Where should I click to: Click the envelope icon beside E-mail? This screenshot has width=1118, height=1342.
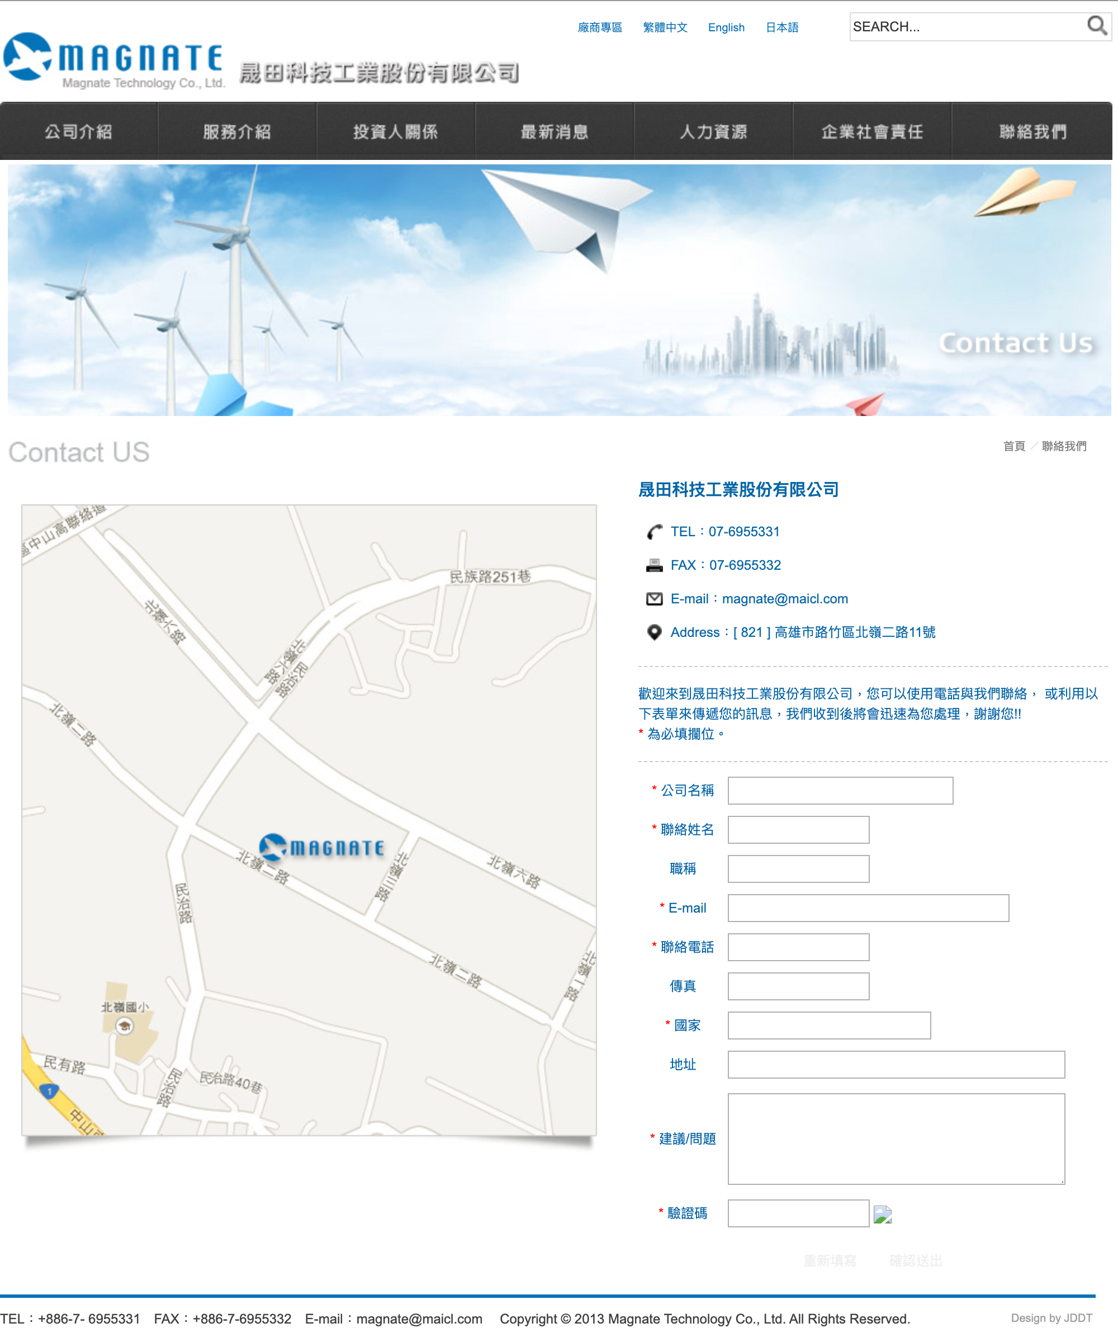tap(654, 599)
